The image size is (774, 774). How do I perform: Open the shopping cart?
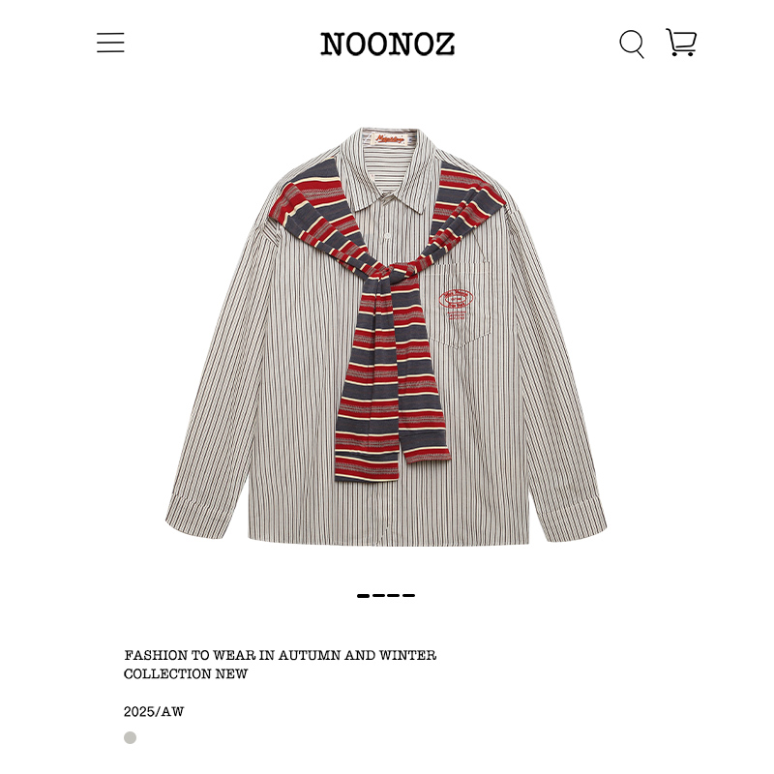click(681, 42)
